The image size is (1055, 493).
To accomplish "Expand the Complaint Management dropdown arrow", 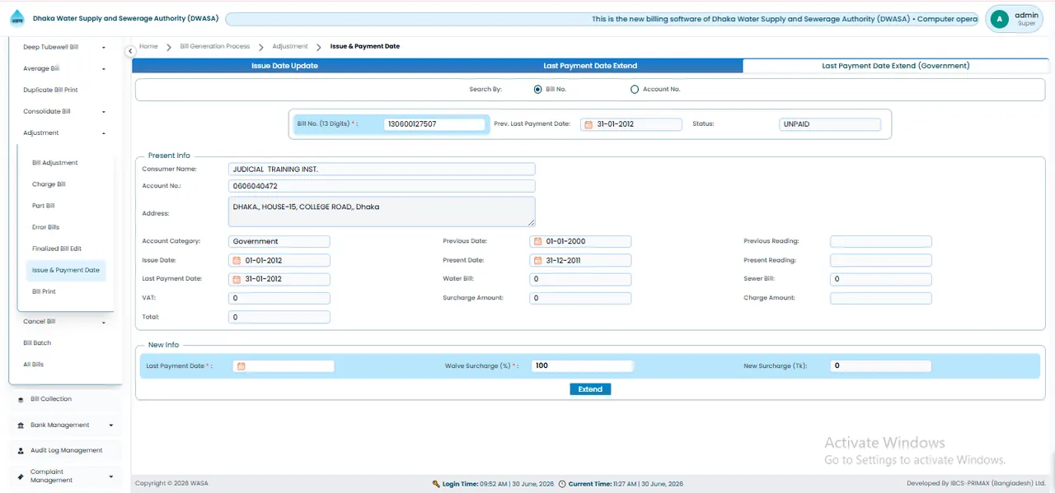I will point(111,477).
